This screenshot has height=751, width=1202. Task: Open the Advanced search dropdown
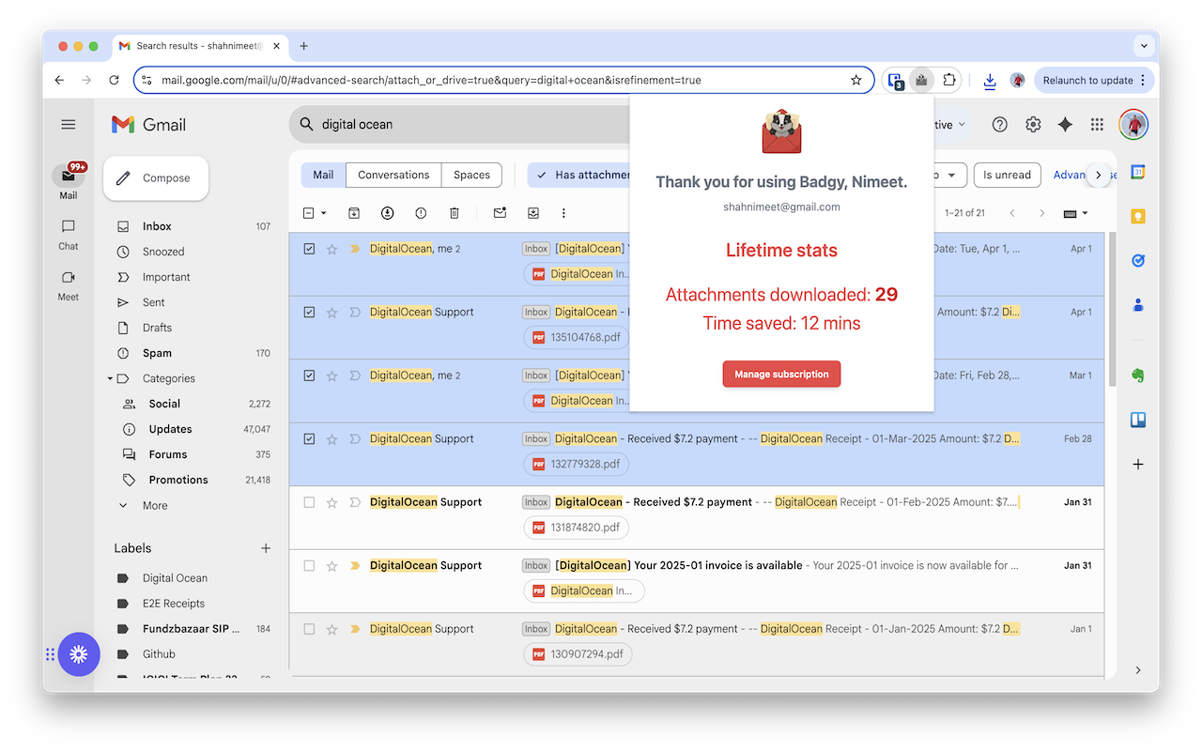[1070, 175]
